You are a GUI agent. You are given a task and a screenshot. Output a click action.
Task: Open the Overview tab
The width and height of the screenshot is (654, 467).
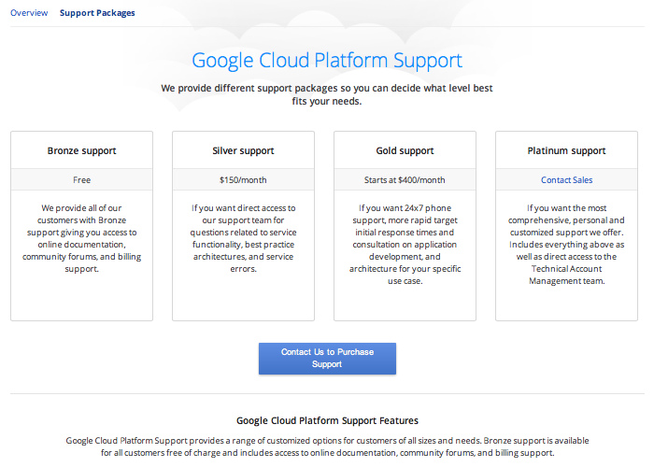pos(29,13)
